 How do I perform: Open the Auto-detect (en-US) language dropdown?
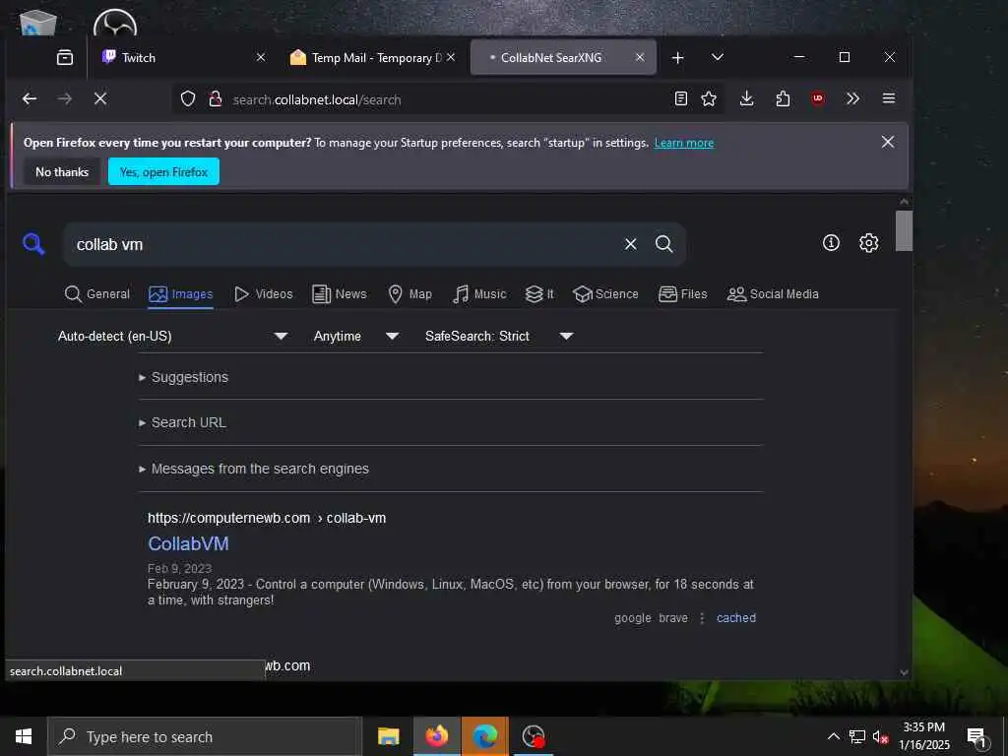172,337
